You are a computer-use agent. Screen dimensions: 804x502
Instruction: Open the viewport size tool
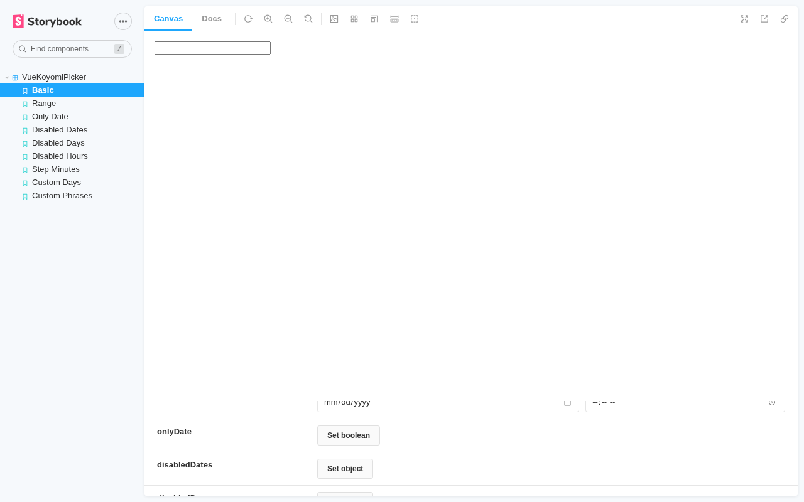coord(374,19)
